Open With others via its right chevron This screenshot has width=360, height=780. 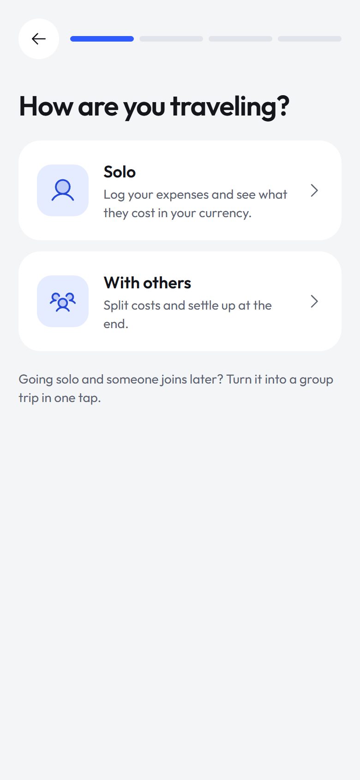click(314, 301)
